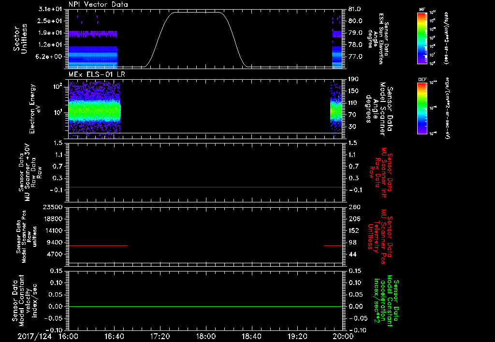Click the DEF energy flux color bar
Screen dimensions: 495x342
click(422, 108)
